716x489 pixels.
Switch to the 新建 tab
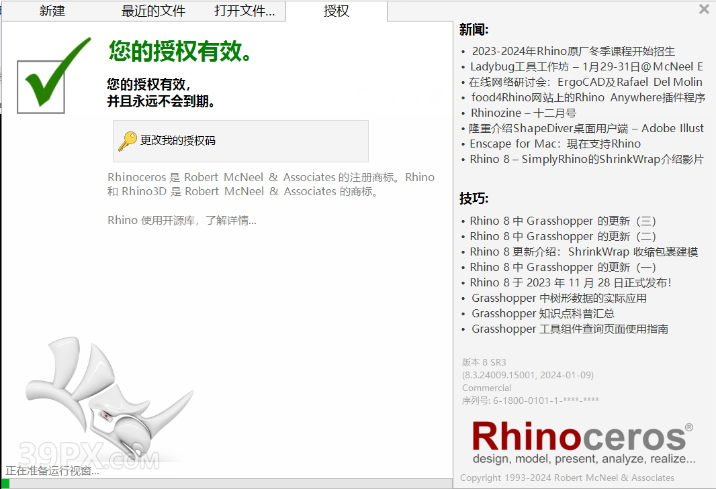tap(52, 11)
